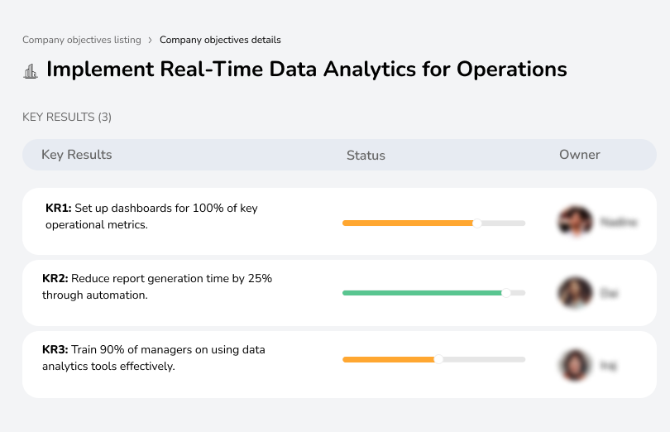Screen dimensions: 670x432
Task: Click the Key Results column header
Action: 76,155
